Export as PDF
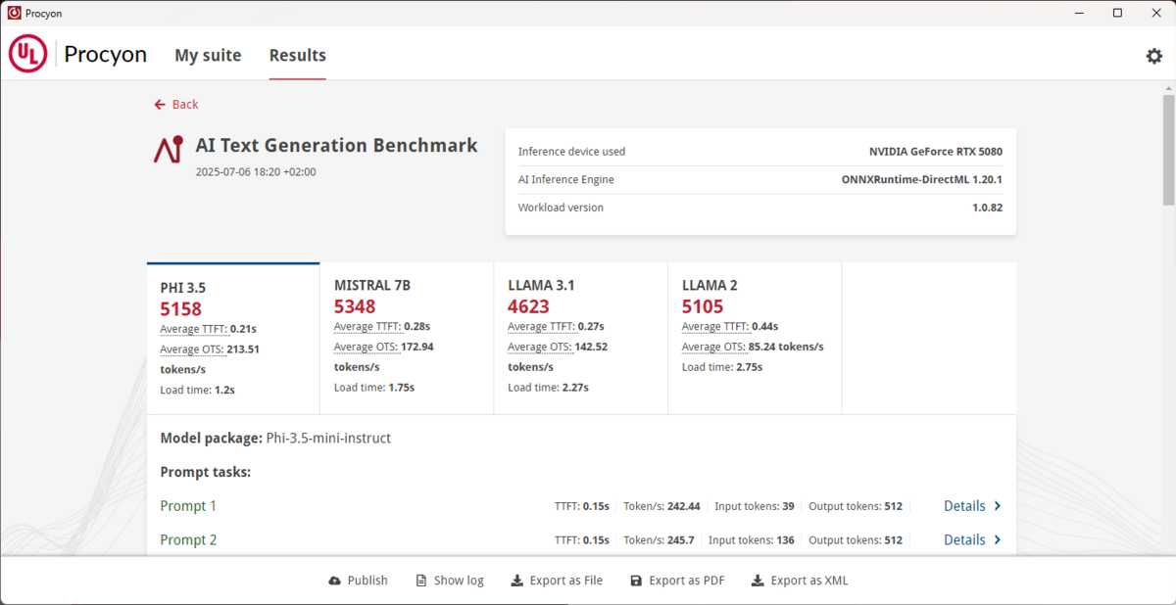The image size is (1176, 605). (x=677, y=581)
